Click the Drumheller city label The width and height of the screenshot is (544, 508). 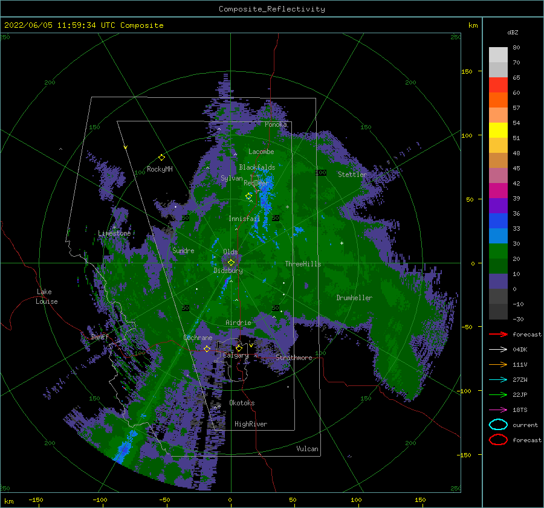[x=354, y=298]
